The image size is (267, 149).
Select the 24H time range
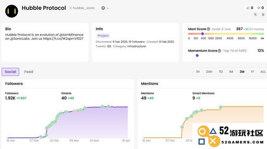coord(209,72)
